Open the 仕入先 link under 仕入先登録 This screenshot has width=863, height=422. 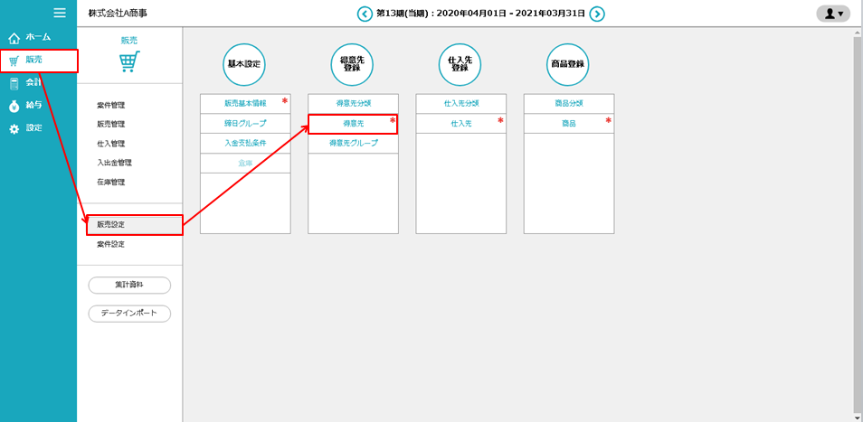[x=460, y=123]
